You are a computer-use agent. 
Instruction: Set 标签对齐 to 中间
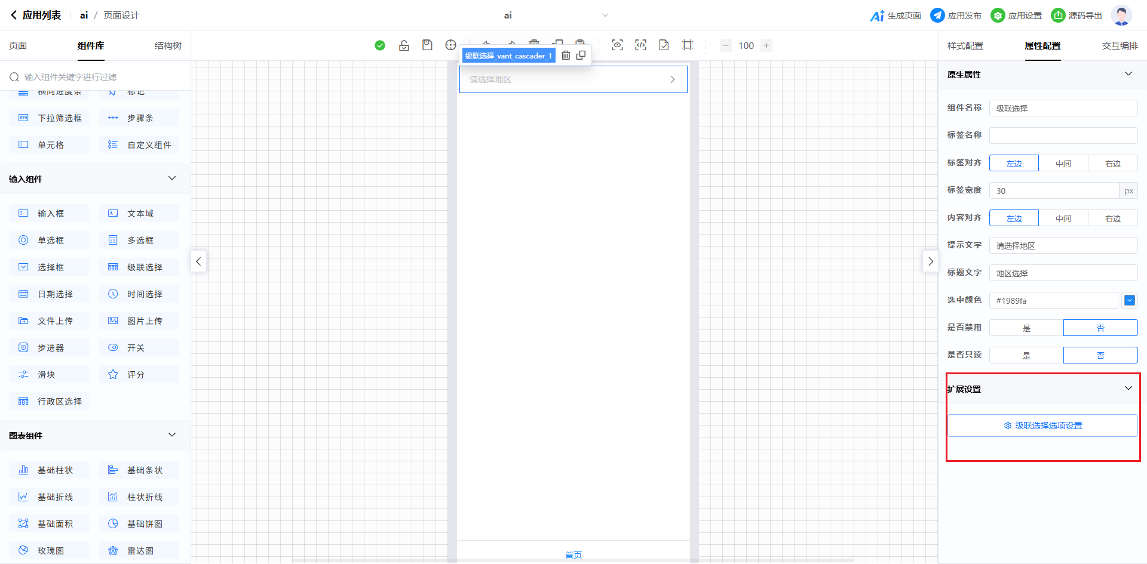1063,164
